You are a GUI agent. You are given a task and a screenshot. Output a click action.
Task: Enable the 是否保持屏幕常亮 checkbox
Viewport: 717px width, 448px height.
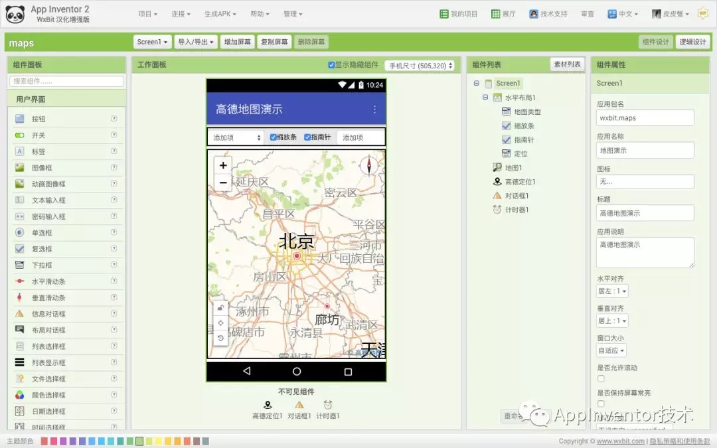point(601,404)
